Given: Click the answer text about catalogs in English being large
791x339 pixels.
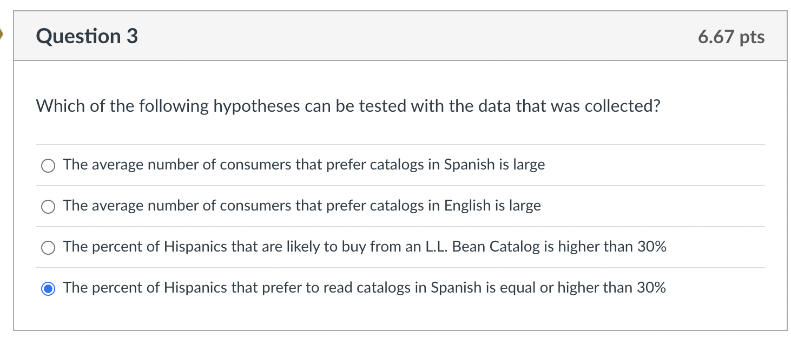Looking at the screenshot, I should (x=301, y=206).
